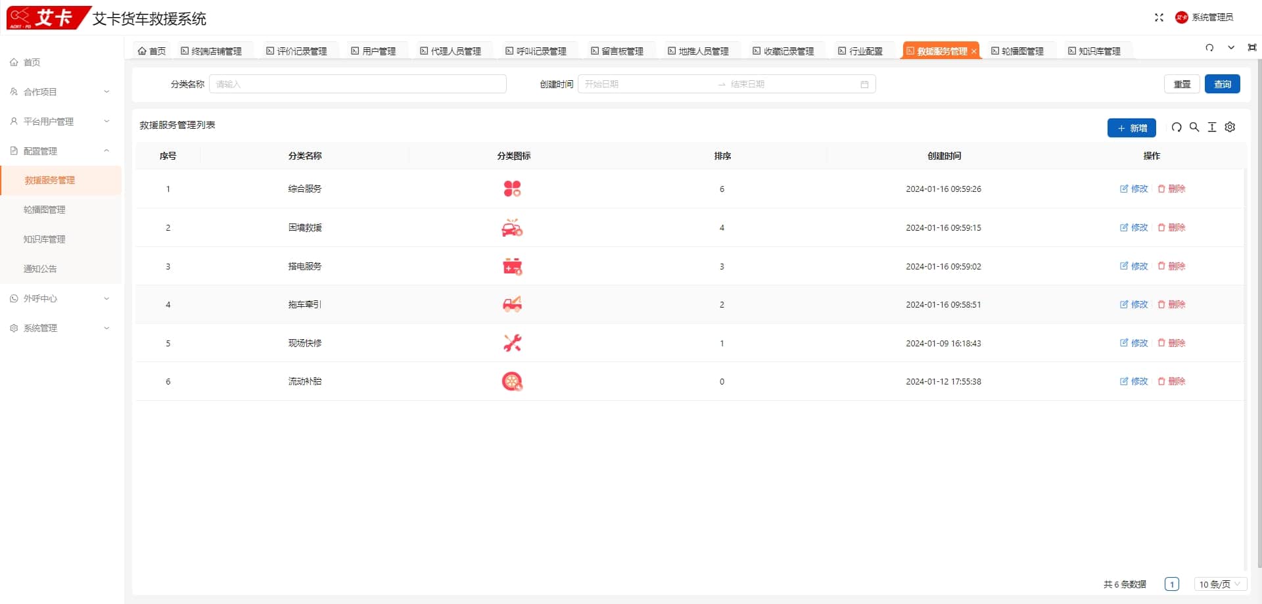Focus the 分类名称 input field
Image resolution: width=1262 pixels, height=604 pixels.
pyautogui.click(x=358, y=84)
